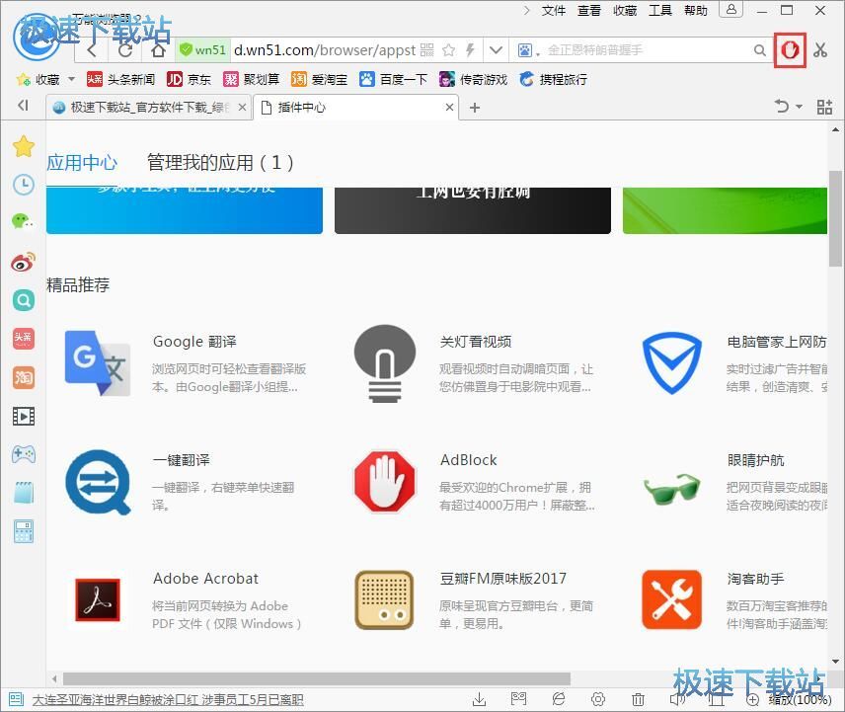
Task: Open downloads icon in status bar
Action: coord(479,699)
